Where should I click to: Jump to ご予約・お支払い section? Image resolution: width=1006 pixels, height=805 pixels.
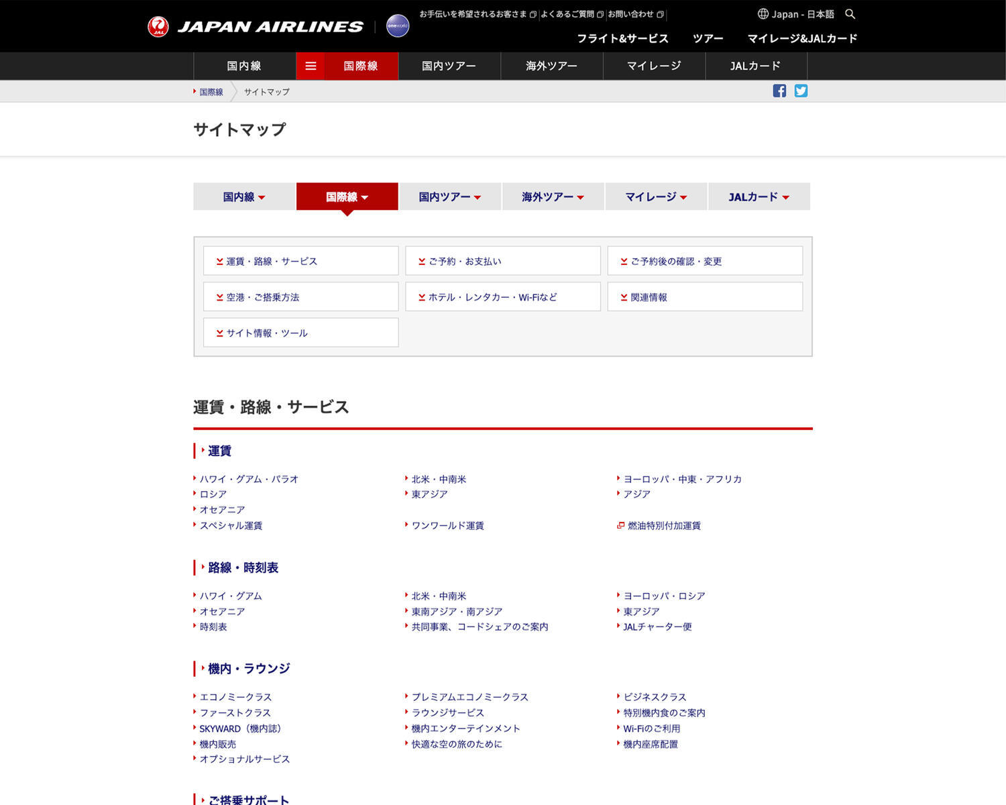click(x=502, y=261)
